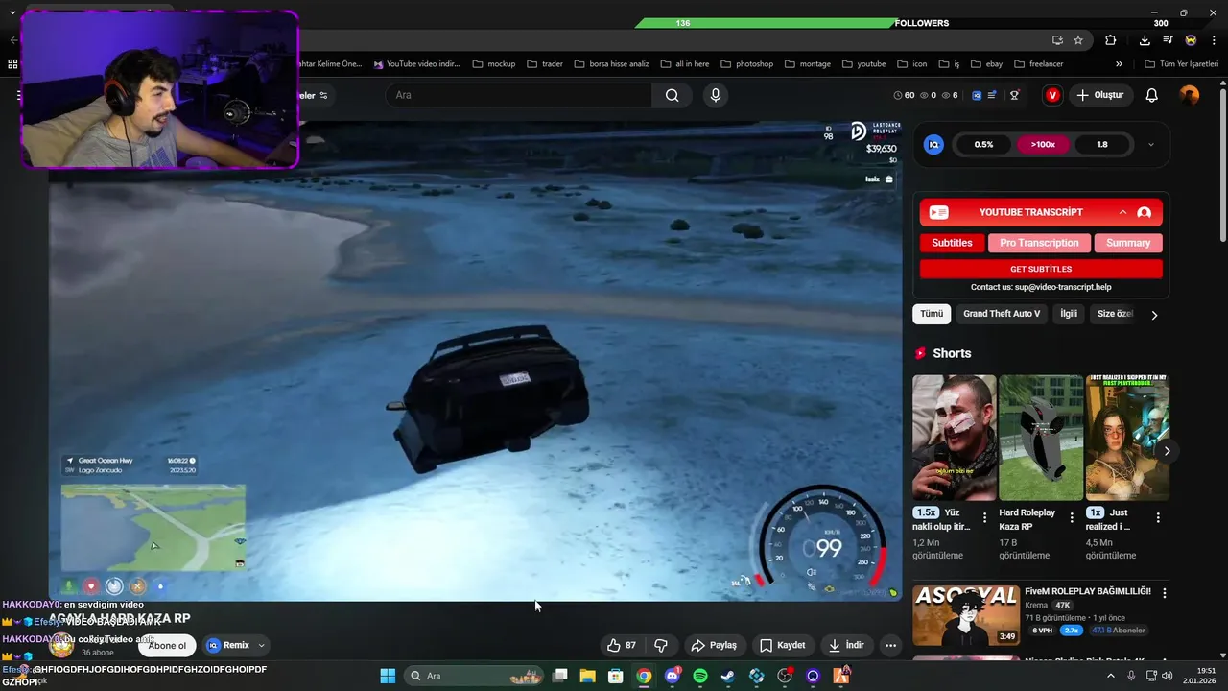Expand the Remix dropdown arrow
The image size is (1228, 691).
click(261, 645)
